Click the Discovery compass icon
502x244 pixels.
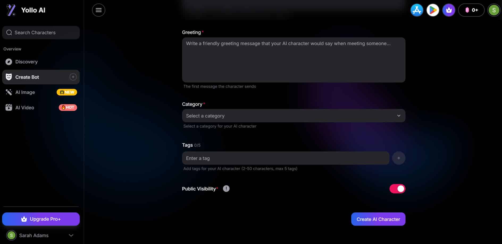tap(9, 62)
